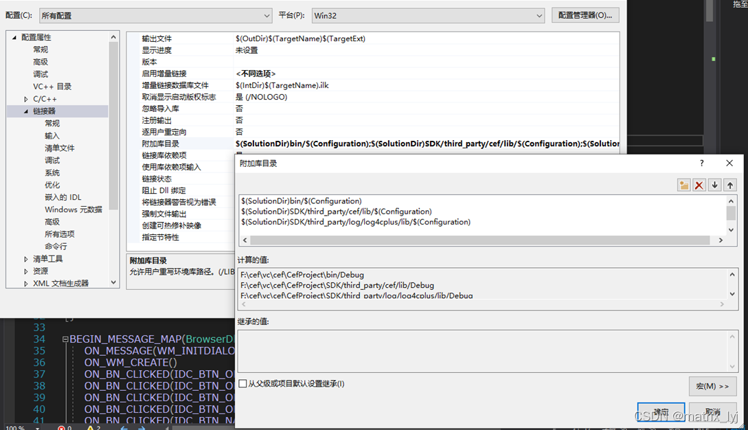Image resolution: width=748 pixels, height=430 pixels.
Task: Select 清单文件 under 链接器
Action: point(60,148)
